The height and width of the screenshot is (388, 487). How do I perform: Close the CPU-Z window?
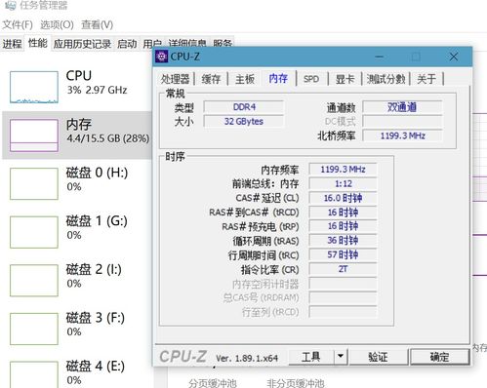[x=454, y=57]
